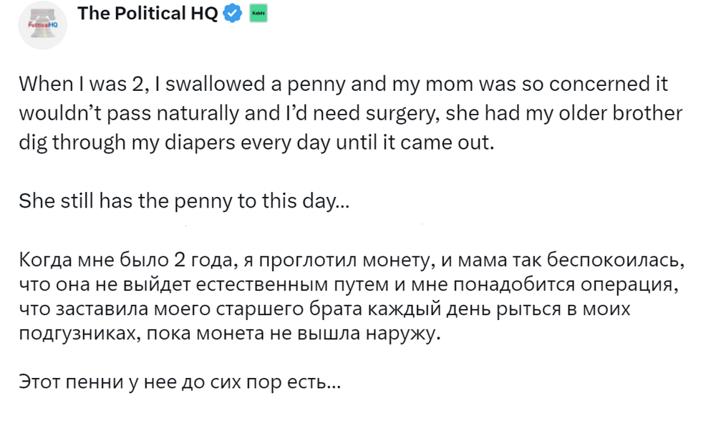This screenshot has width=716, height=431.
Task: Click "She still has the penny" sentence
Action: coord(184,201)
